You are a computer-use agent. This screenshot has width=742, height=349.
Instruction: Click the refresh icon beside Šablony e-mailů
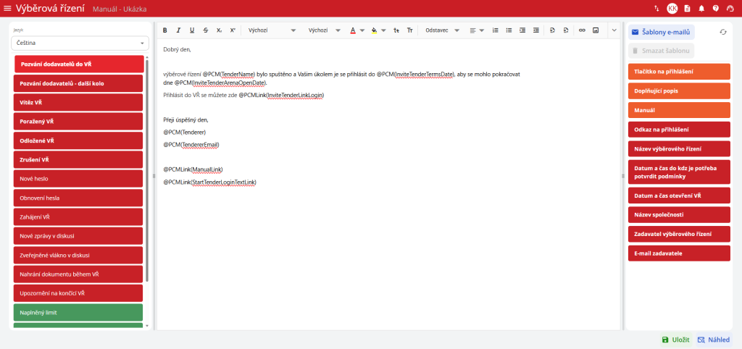pyautogui.click(x=722, y=32)
